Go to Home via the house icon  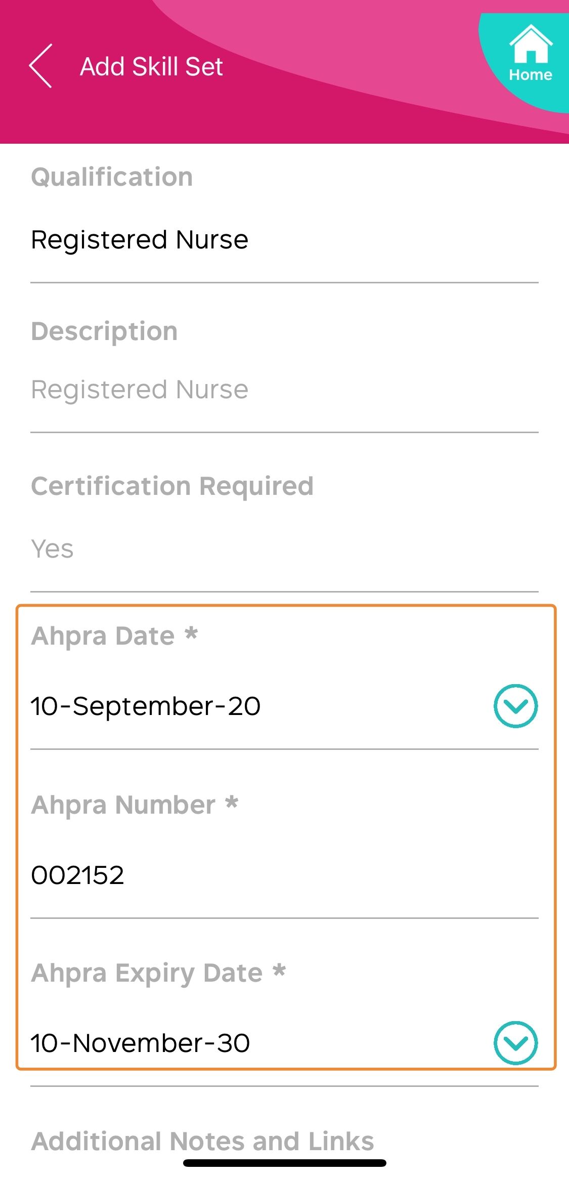(x=531, y=44)
